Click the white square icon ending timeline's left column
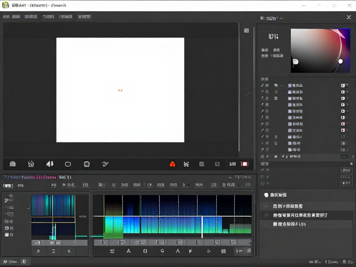The height and width of the screenshot is (267, 356). 7,235
